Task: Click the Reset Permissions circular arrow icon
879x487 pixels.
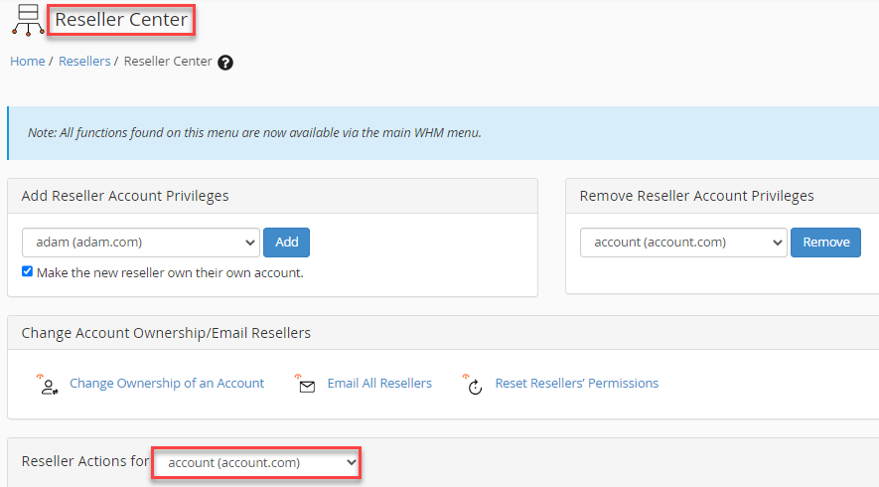Action: pyautogui.click(x=475, y=385)
